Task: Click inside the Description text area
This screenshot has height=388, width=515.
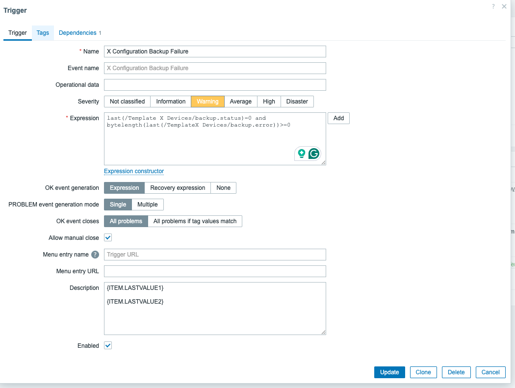Action: coord(215,309)
